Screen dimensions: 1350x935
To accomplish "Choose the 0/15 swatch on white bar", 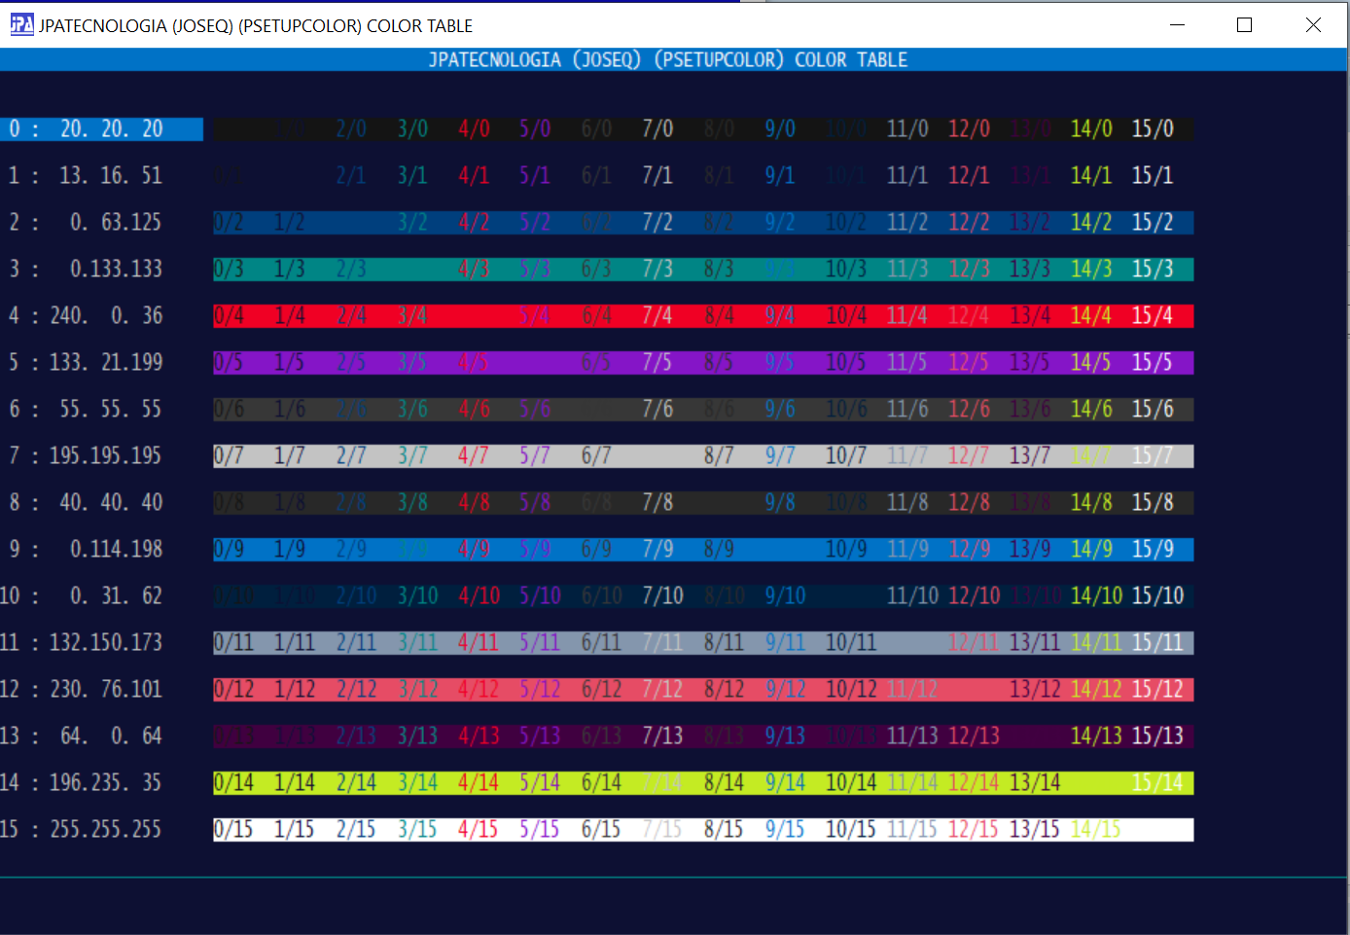I will click(x=233, y=830).
